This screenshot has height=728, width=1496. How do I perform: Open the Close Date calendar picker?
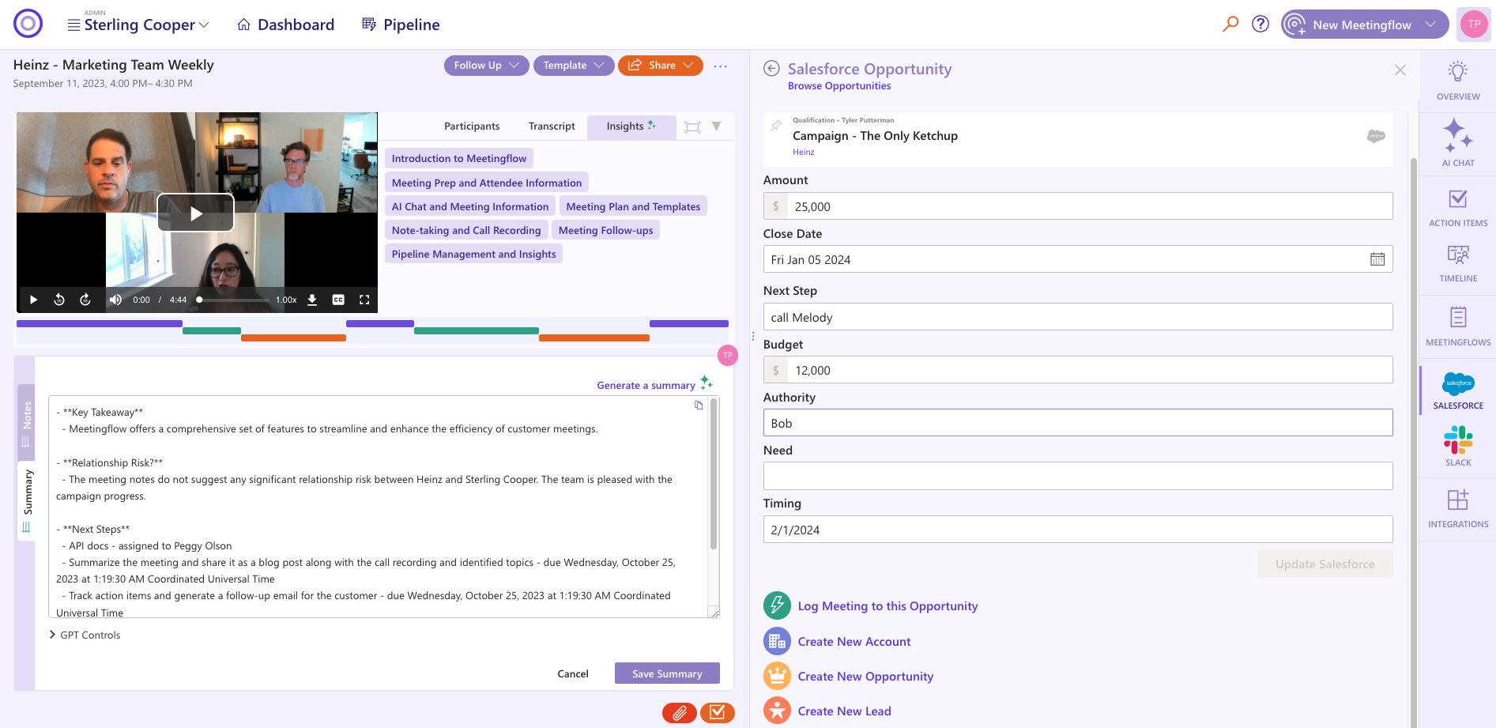pyautogui.click(x=1377, y=259)
